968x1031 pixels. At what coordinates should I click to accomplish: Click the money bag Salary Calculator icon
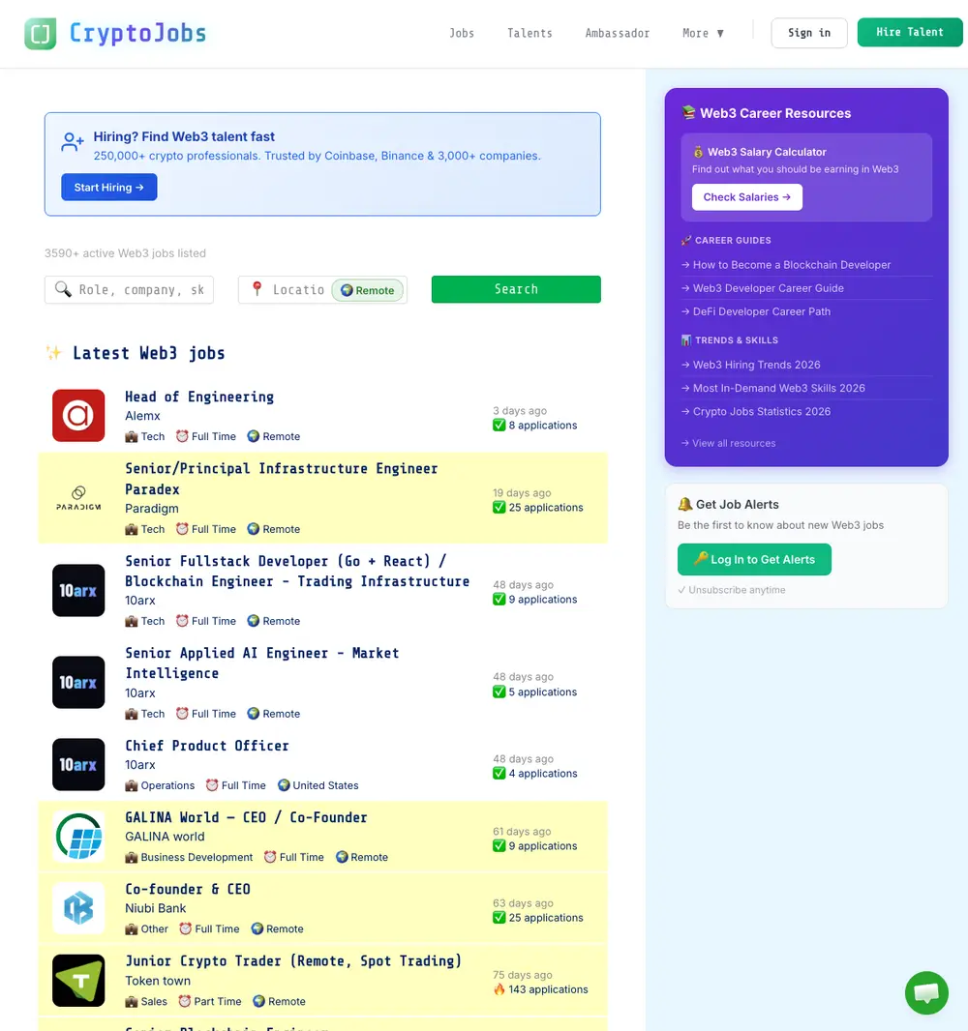[x=698, y=152]
